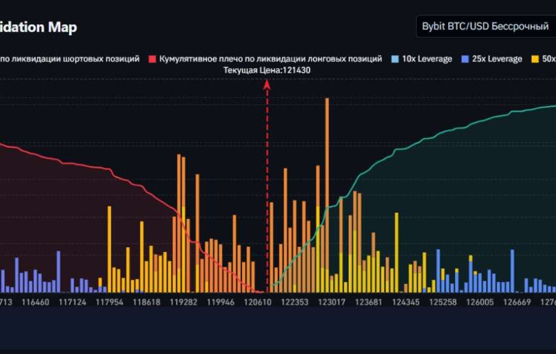Select the Текущая Цена:121430 price label
This screenshot has width=556, height=354.
(266, 70)
